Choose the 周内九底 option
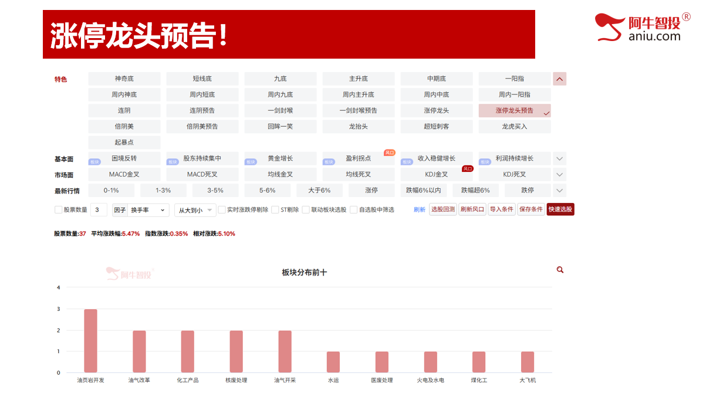Image resolution: width=713 pixels, height=397 pixels. (x=281, y=94)
